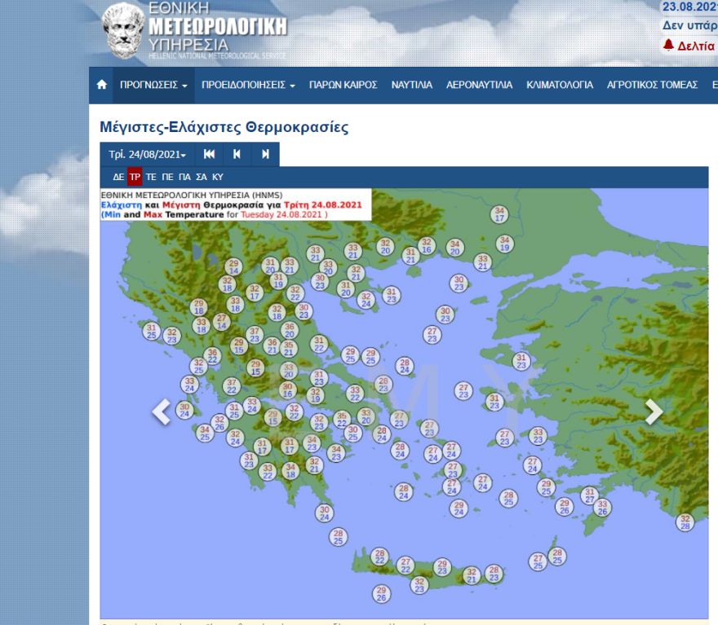Open the ΑΕΡΟΝΑΥΤΙΛΙΑ section link

(x=479, y=85)
